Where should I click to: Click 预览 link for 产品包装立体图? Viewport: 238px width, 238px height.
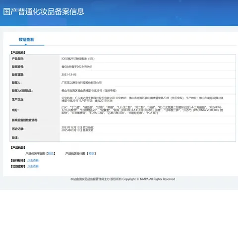(x=91, y=154)
